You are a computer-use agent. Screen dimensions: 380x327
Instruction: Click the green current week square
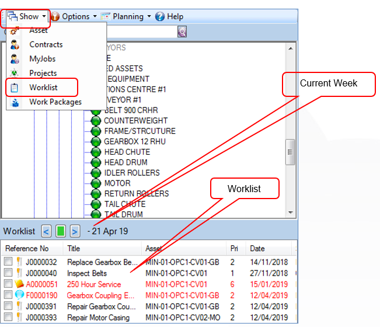click(x=61, y=231)
